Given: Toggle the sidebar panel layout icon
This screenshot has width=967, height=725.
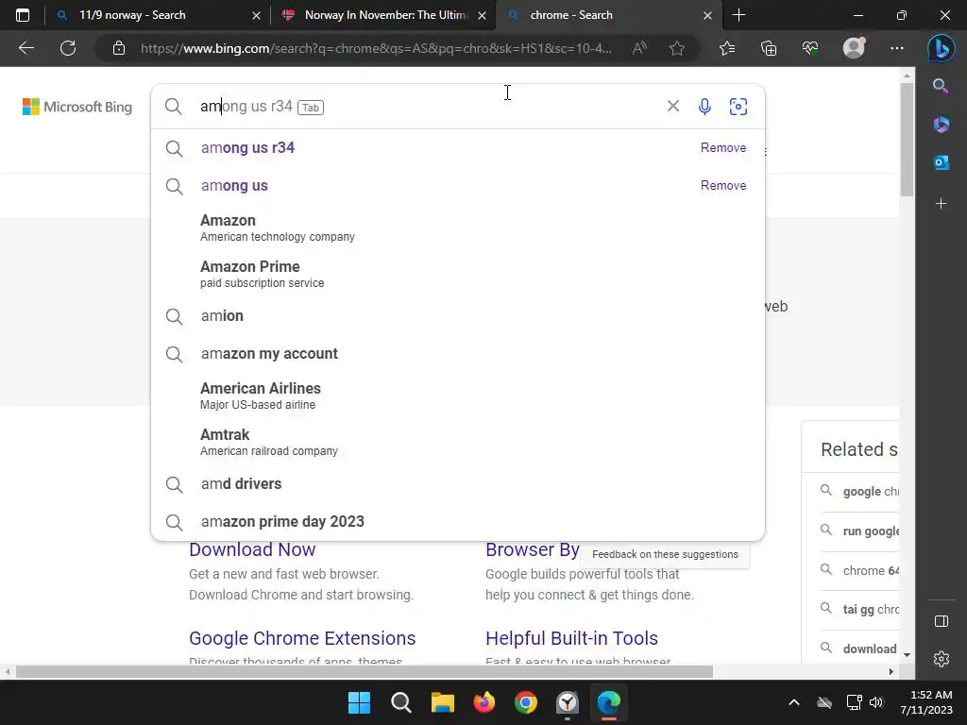Looking at the screenshot, I should coord(942,621).
